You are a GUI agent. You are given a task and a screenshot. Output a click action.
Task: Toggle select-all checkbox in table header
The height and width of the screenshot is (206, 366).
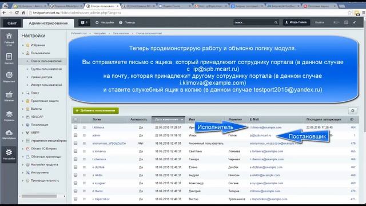75,120
